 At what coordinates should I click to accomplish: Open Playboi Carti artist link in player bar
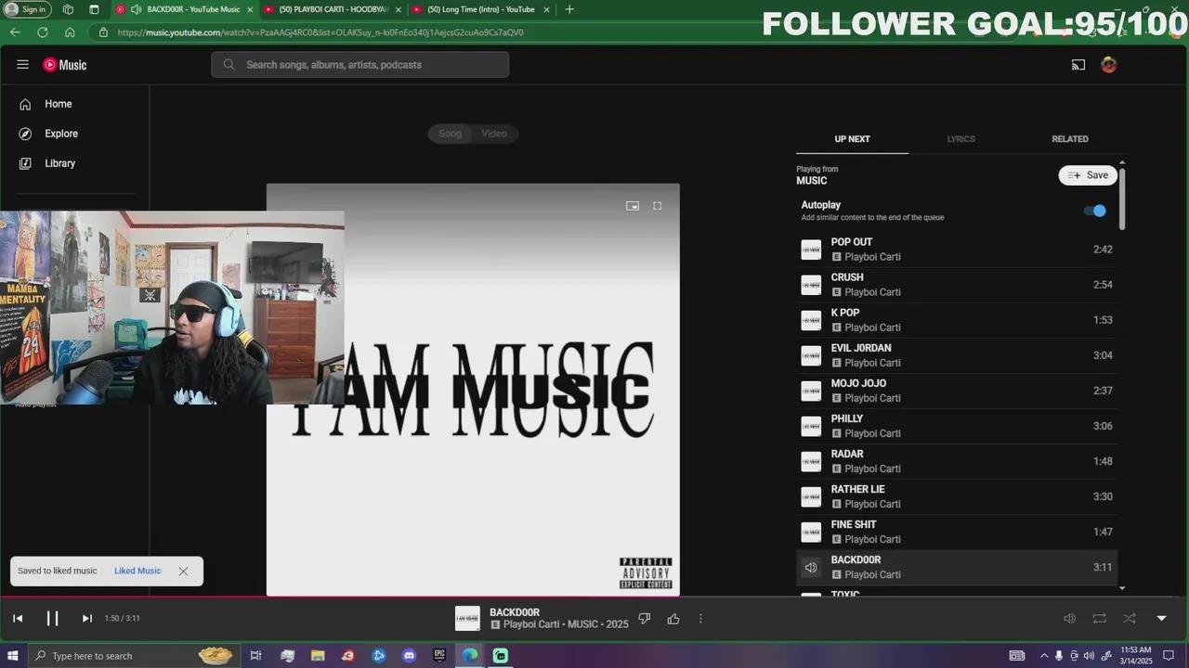[531, 624]
